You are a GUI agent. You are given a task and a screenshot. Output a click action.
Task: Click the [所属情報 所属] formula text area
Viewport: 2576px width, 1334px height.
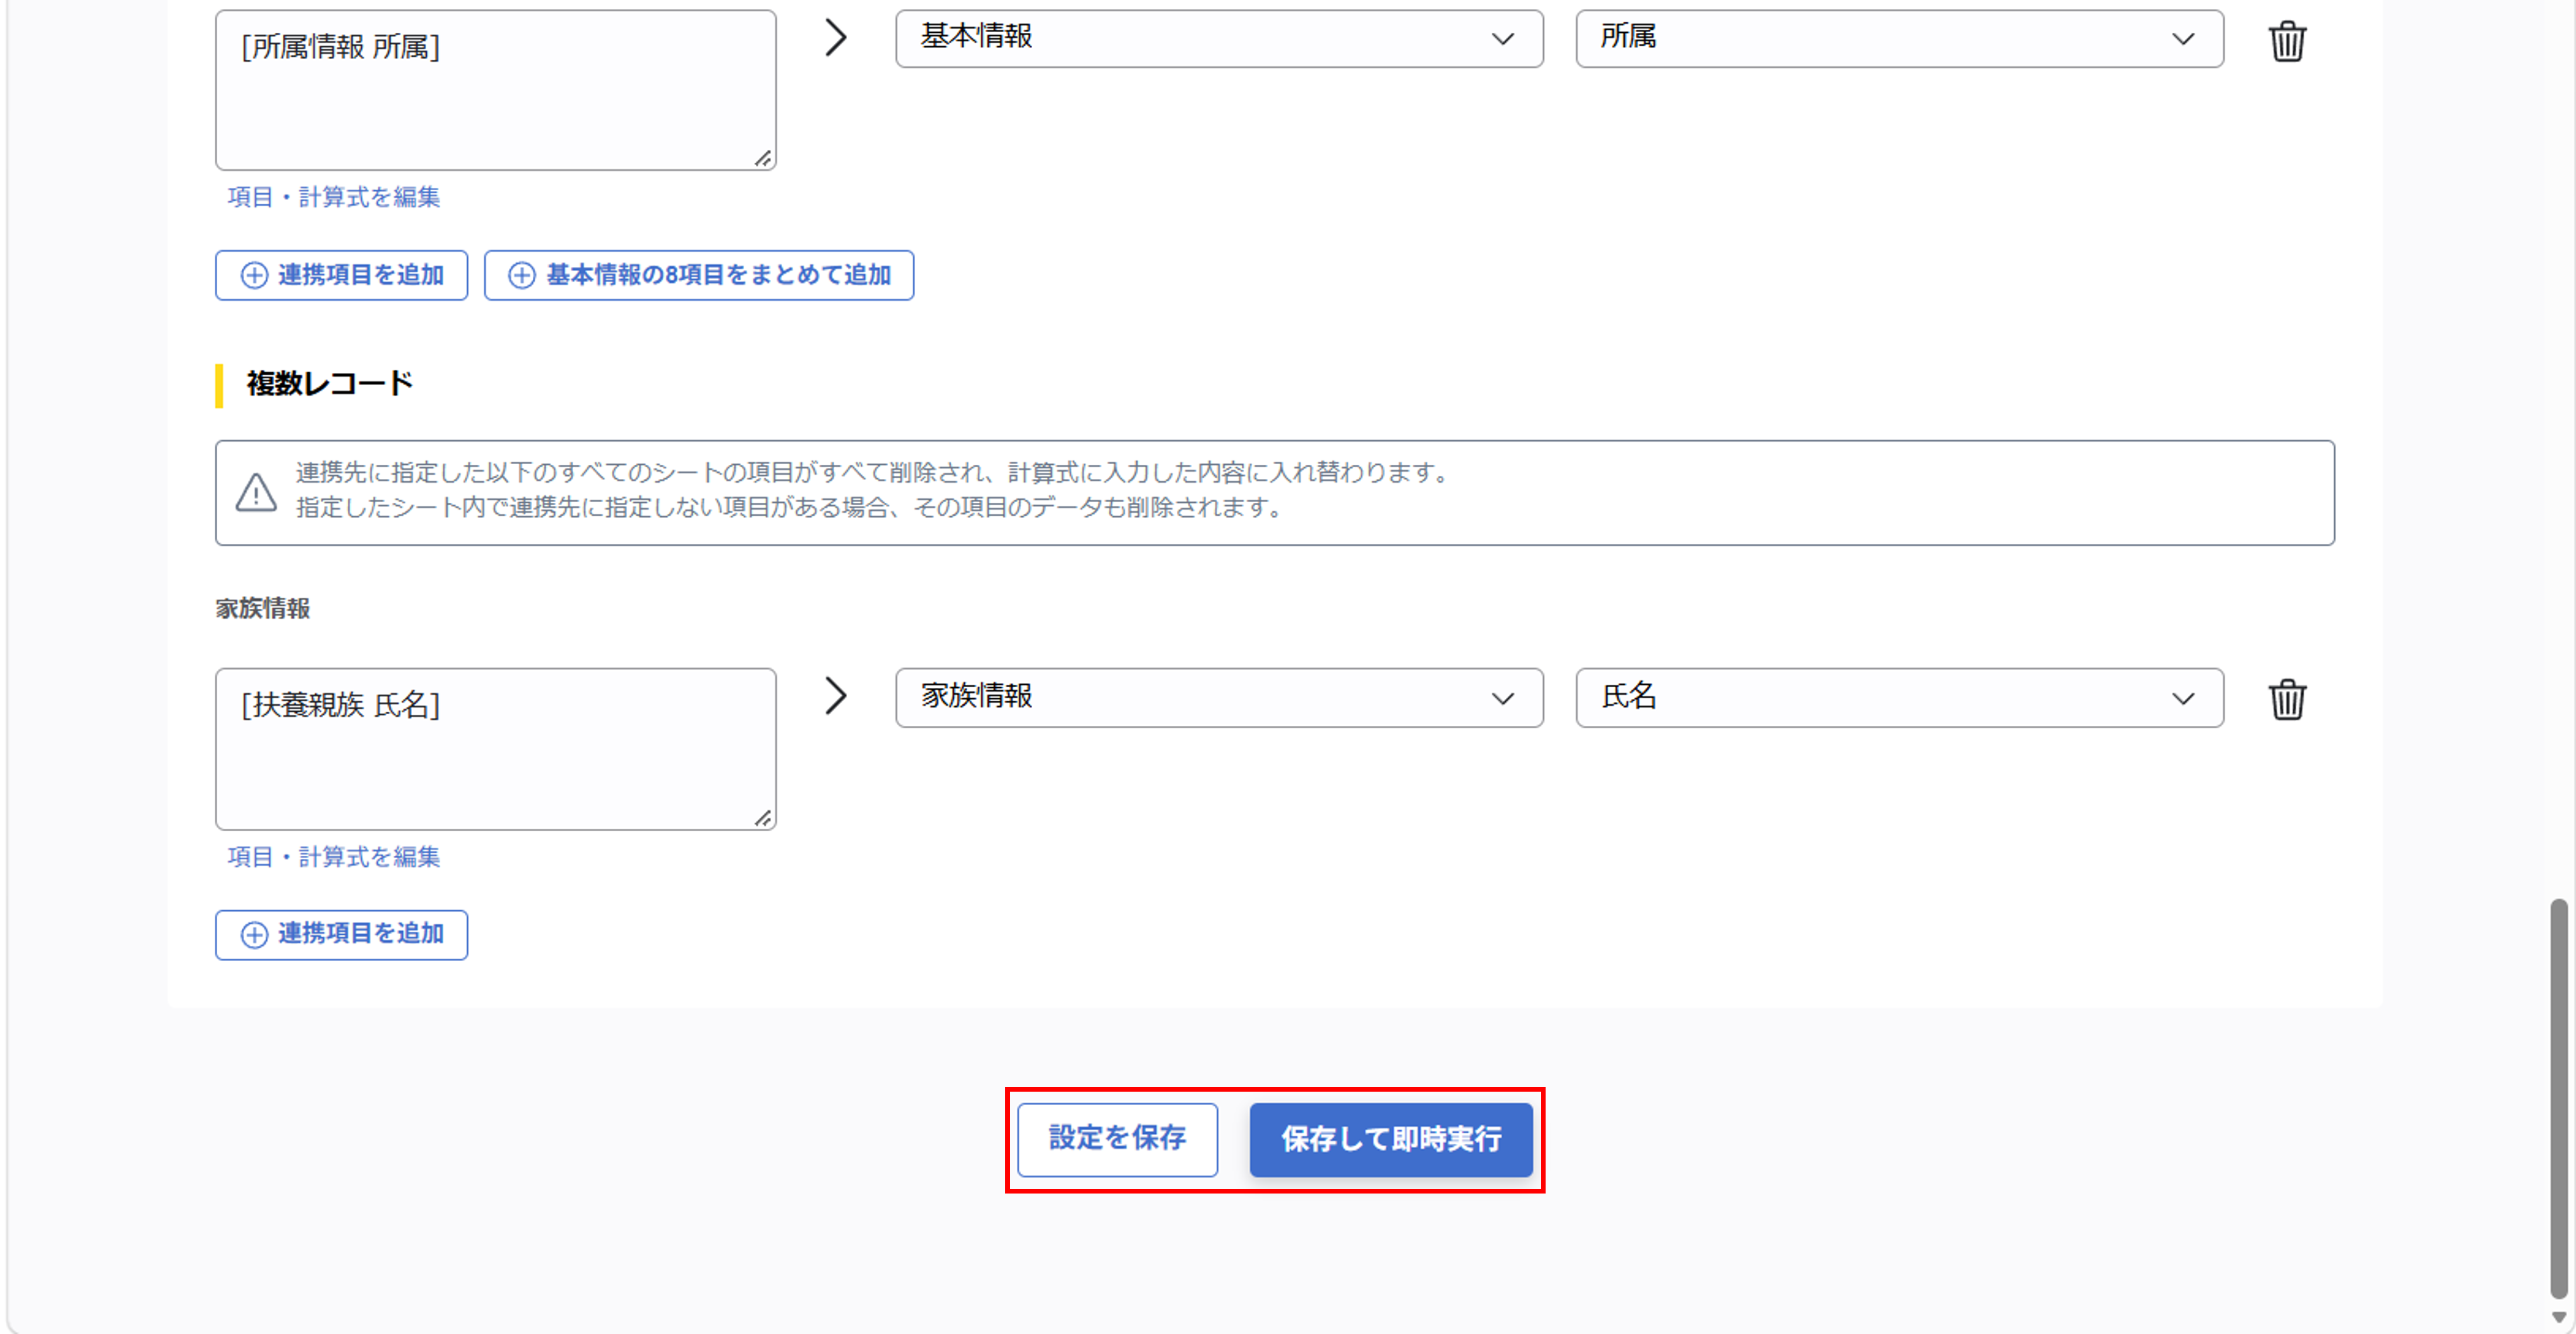coord(495,90)
